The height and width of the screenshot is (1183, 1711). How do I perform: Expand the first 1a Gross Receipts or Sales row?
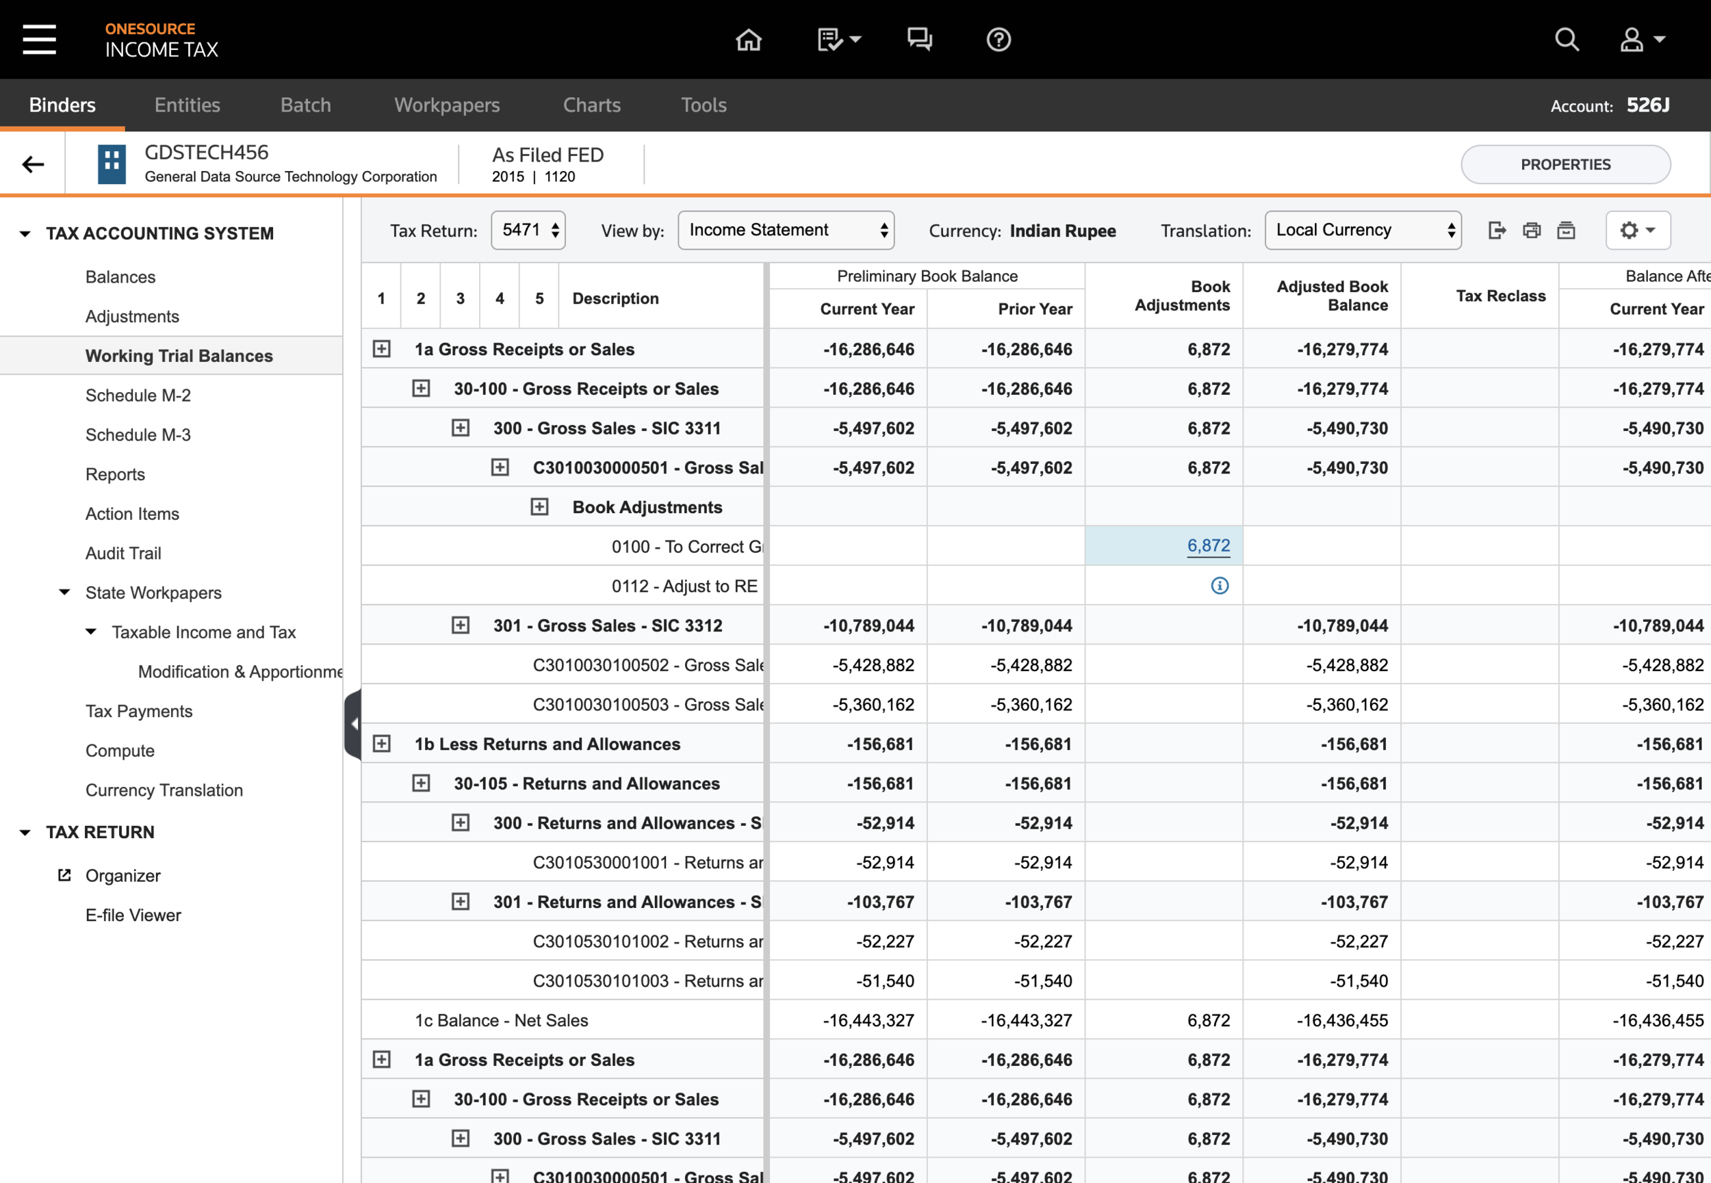[381, 349]
